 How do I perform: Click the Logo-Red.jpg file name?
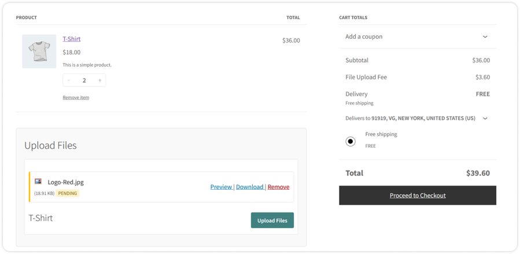click(x=65, y=182)
